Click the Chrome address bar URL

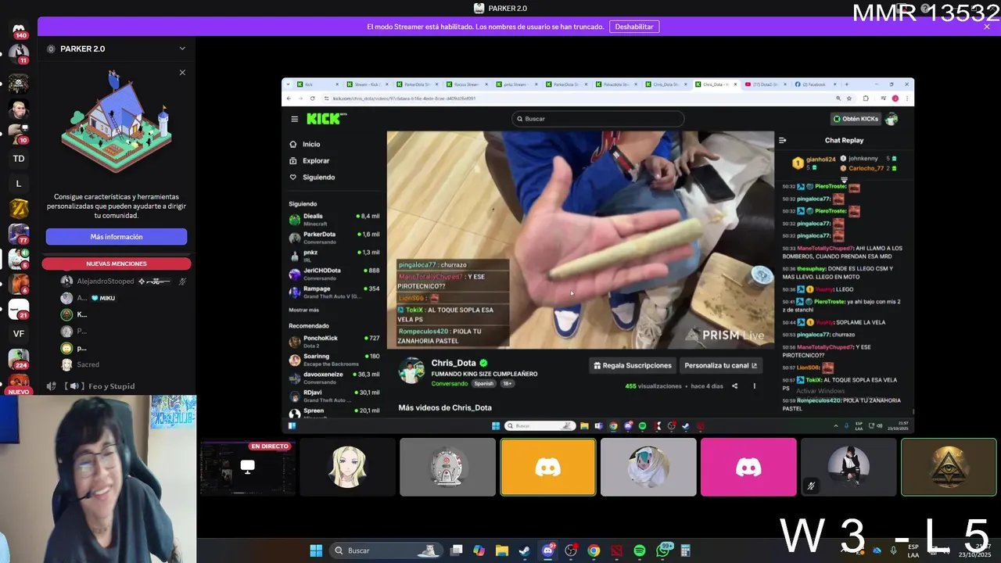[404, 99]
